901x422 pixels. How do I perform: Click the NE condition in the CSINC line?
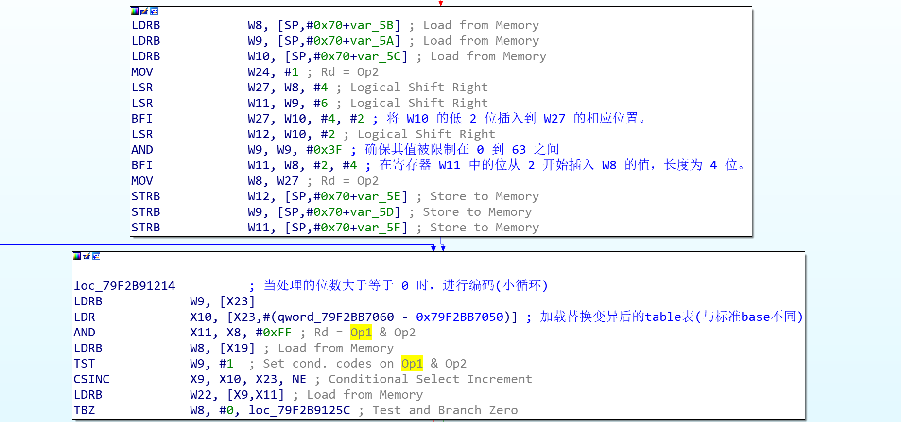coord(299,379)
